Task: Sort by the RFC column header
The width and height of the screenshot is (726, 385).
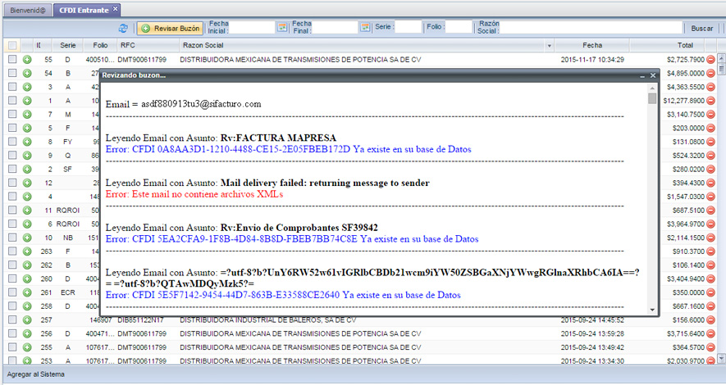Action: (148, 45)
